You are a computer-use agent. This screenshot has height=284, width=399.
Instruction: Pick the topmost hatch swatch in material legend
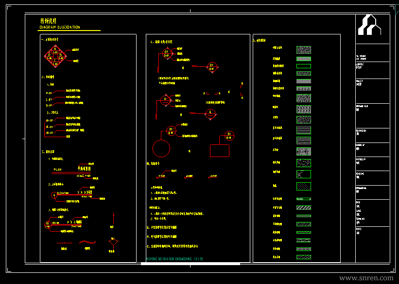304,50
